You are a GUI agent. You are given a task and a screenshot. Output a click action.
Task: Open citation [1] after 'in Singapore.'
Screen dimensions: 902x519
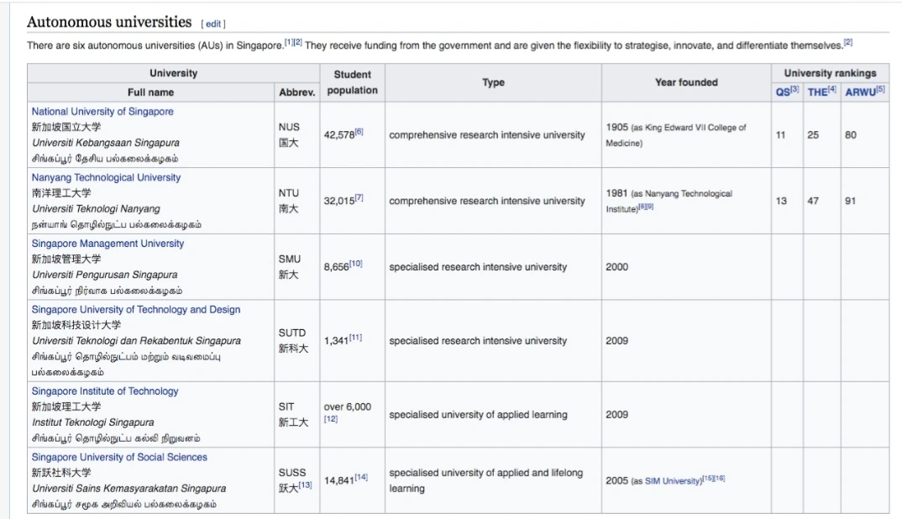[x=289, y=43]
